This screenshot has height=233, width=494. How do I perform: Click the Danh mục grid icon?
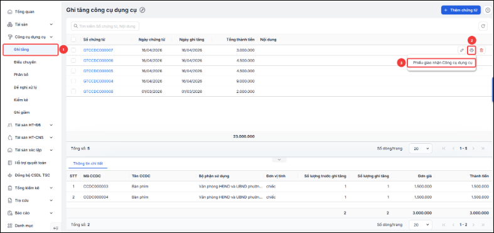click(9, 225)
